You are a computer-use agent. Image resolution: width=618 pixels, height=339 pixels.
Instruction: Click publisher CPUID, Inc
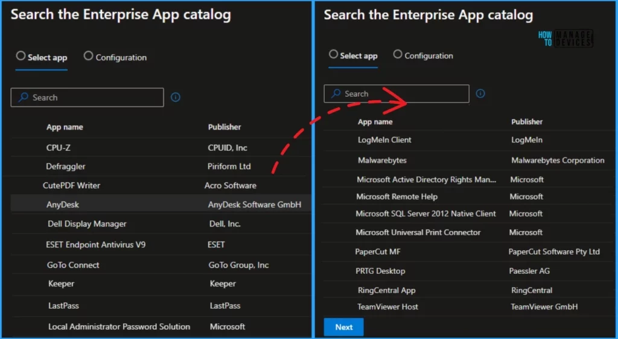click(x=228, y=148)
